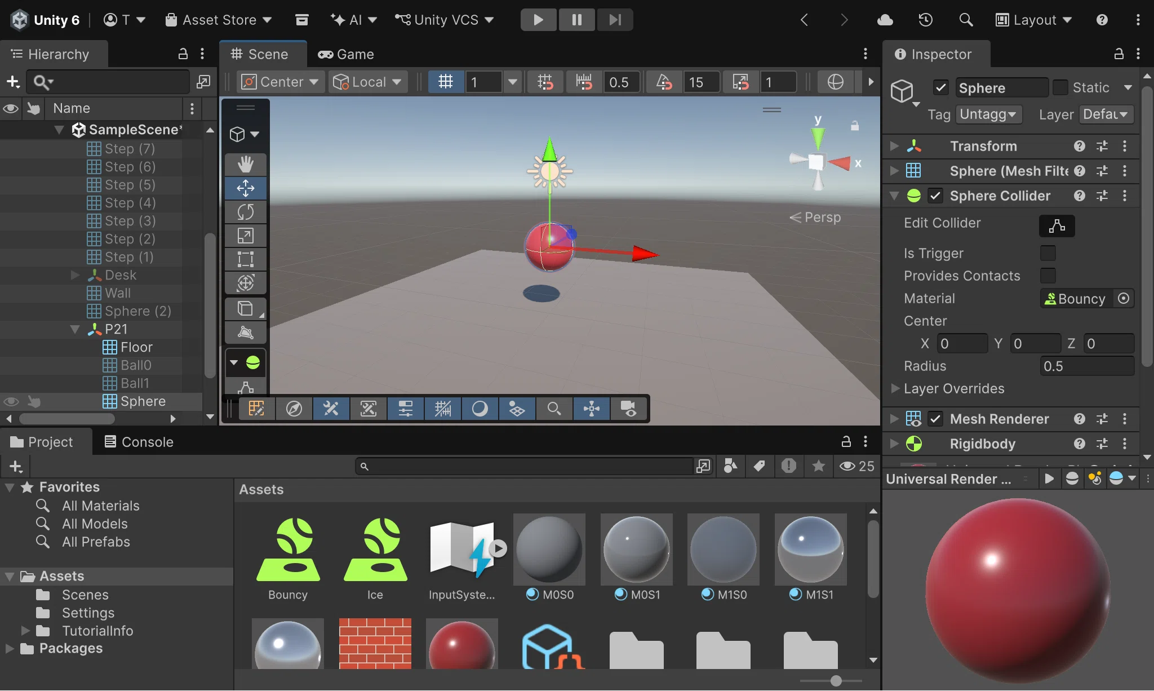This screenshot has height=691, width=1154.
Task: Open the Tag dropdown
Action: click(988, 114)
